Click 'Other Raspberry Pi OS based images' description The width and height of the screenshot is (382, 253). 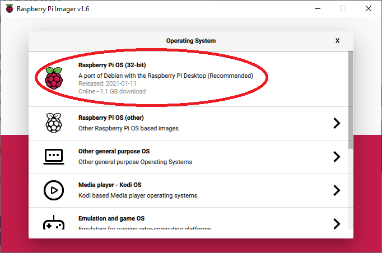pyautogui.click(x=128, y=128)
